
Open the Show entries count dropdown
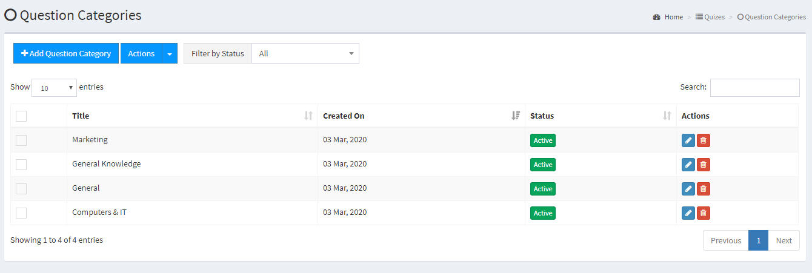click(55, 88)
